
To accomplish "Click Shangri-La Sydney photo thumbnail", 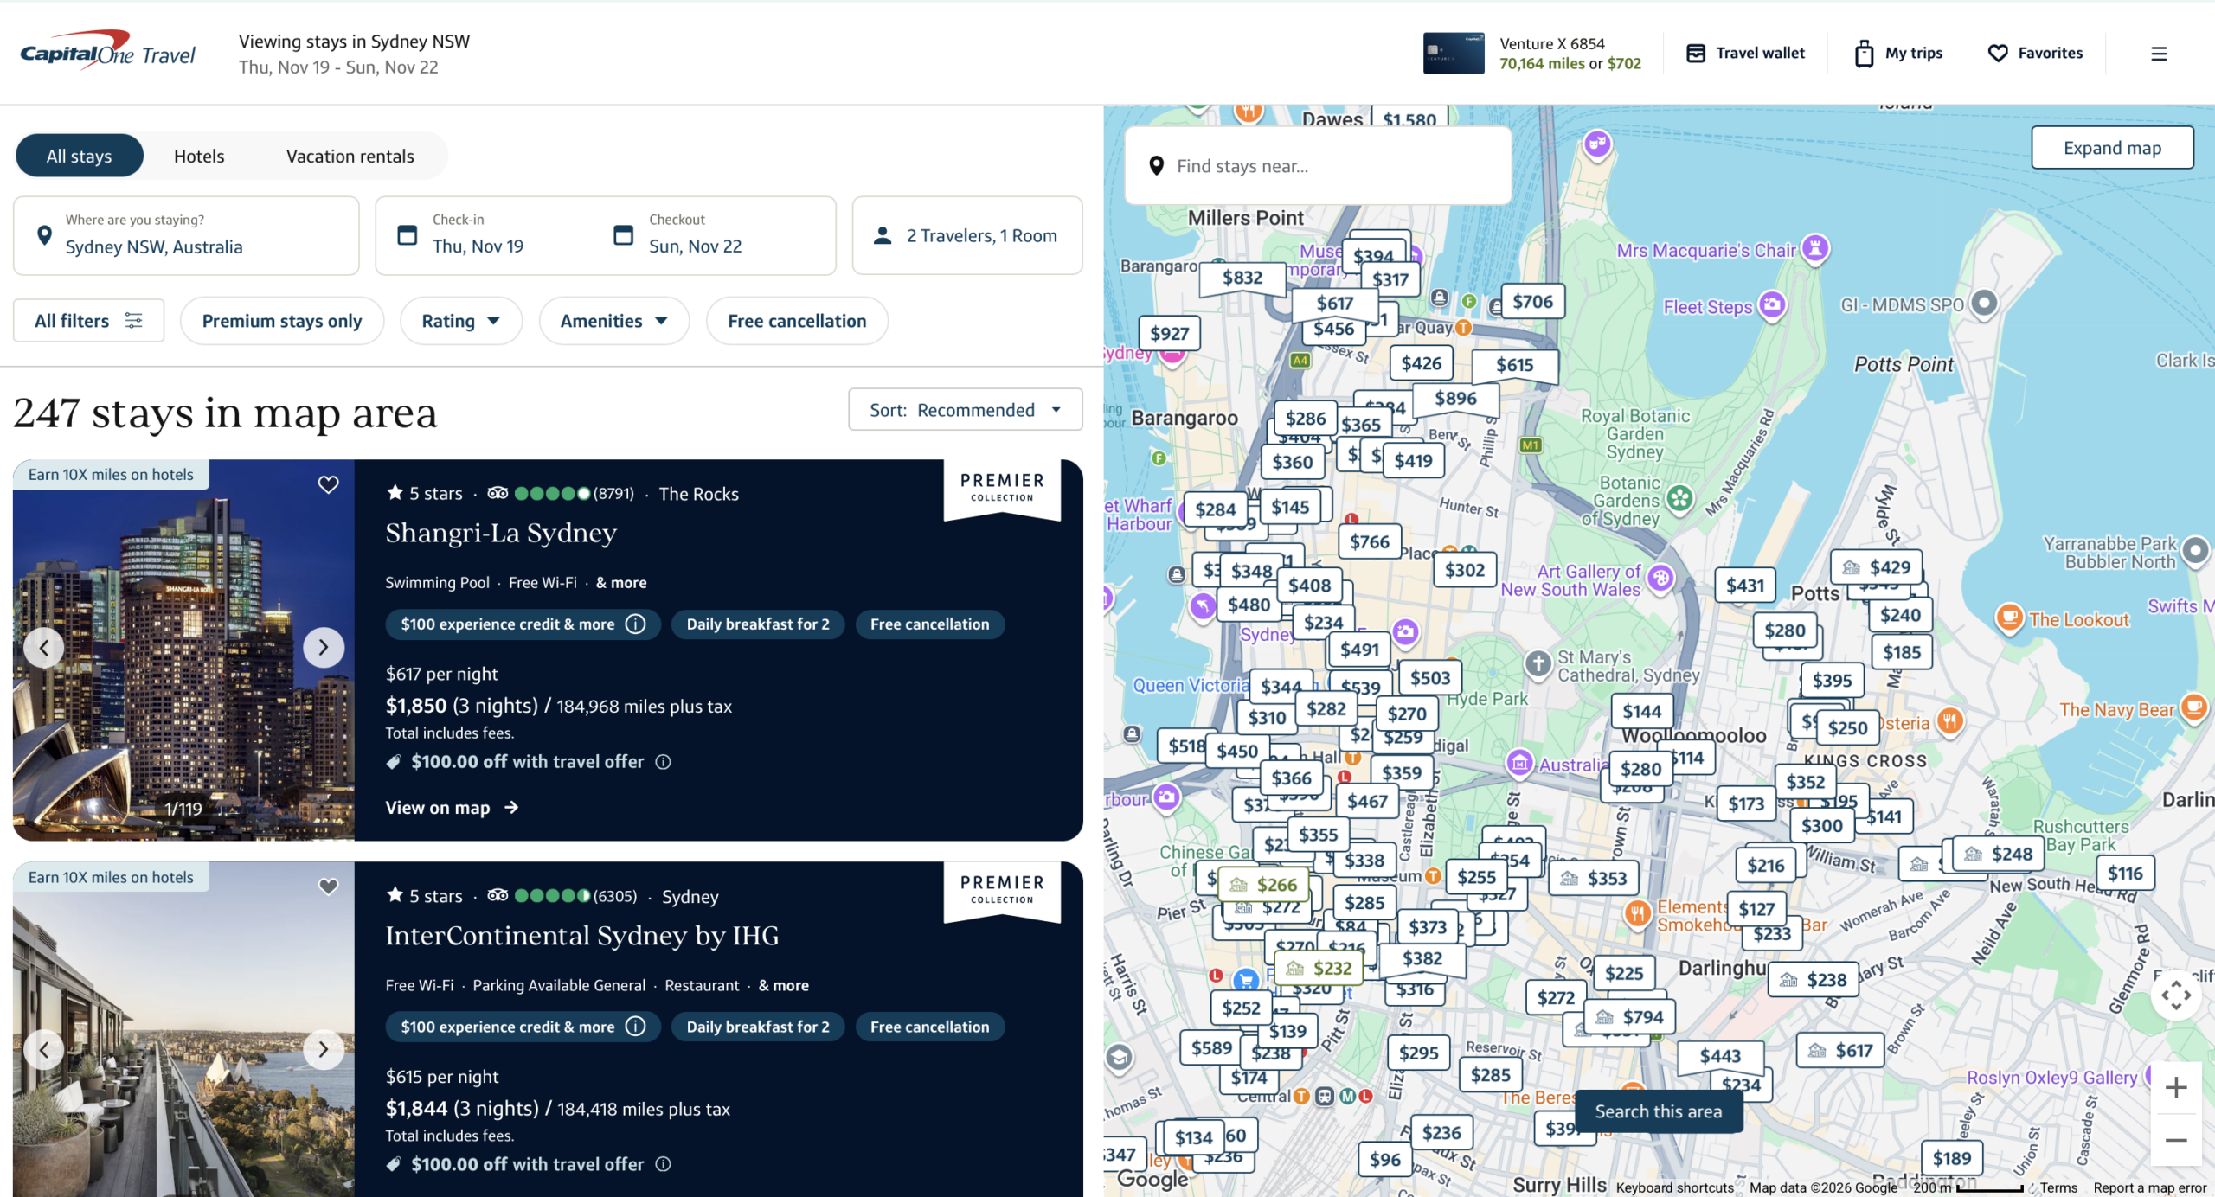I will [x=183, y=650].
